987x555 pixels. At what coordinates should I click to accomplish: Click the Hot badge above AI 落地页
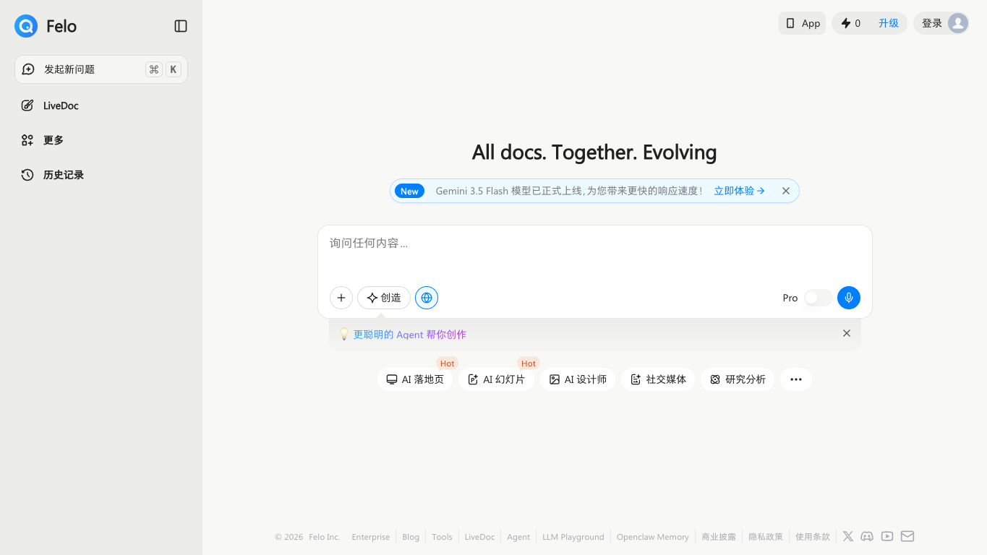[x=447, y=363]
